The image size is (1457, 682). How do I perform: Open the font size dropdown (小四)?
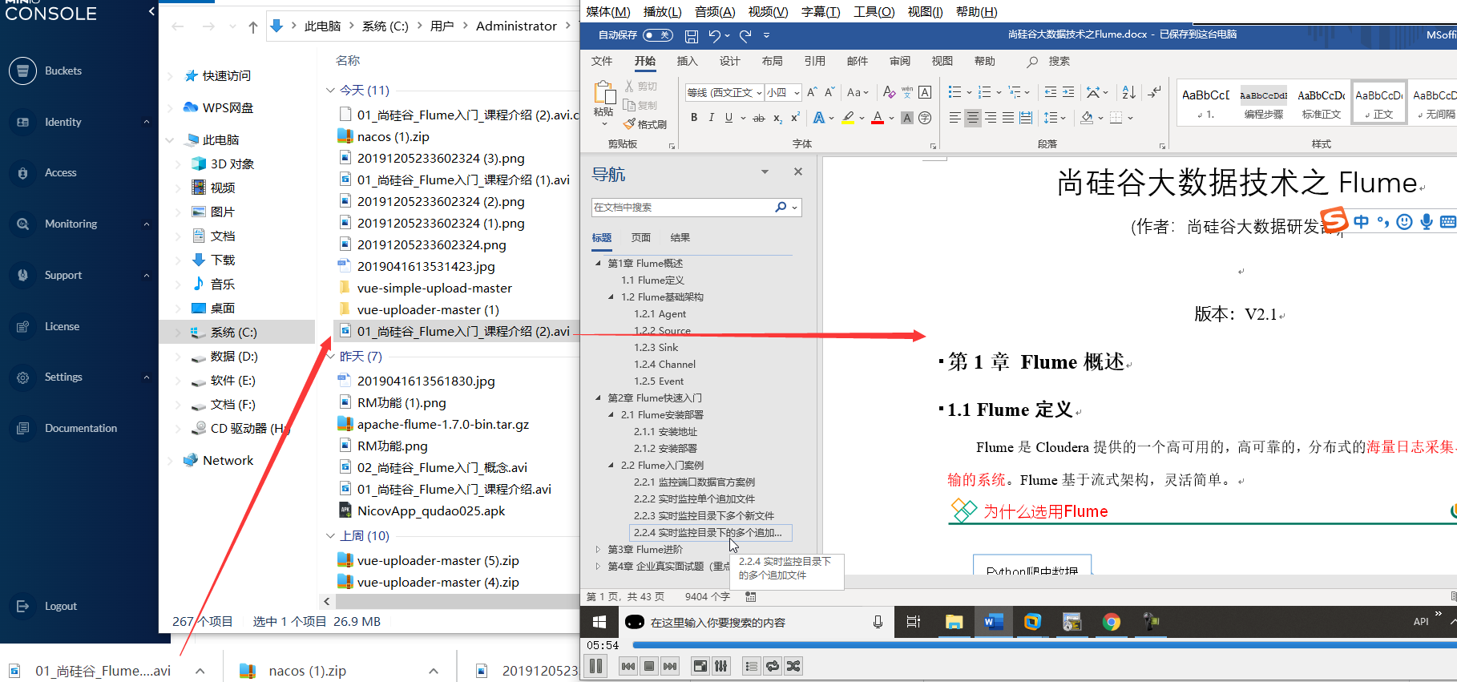click(x=797, y=93)
